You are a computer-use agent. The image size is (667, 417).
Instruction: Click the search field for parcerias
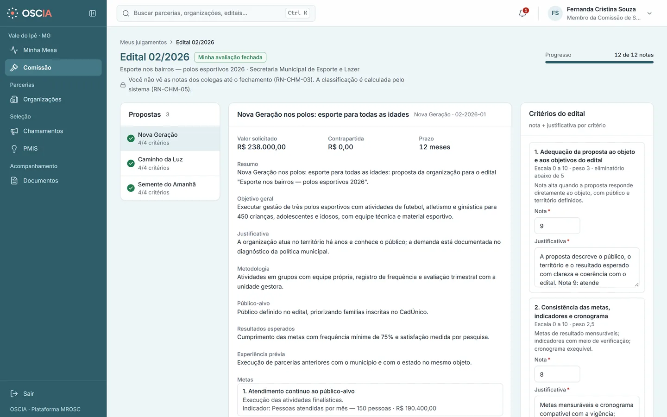click(216, 13)
